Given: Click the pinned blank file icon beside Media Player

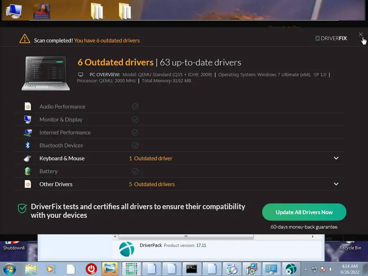Looking at the screenshot, I should [71, 269].
